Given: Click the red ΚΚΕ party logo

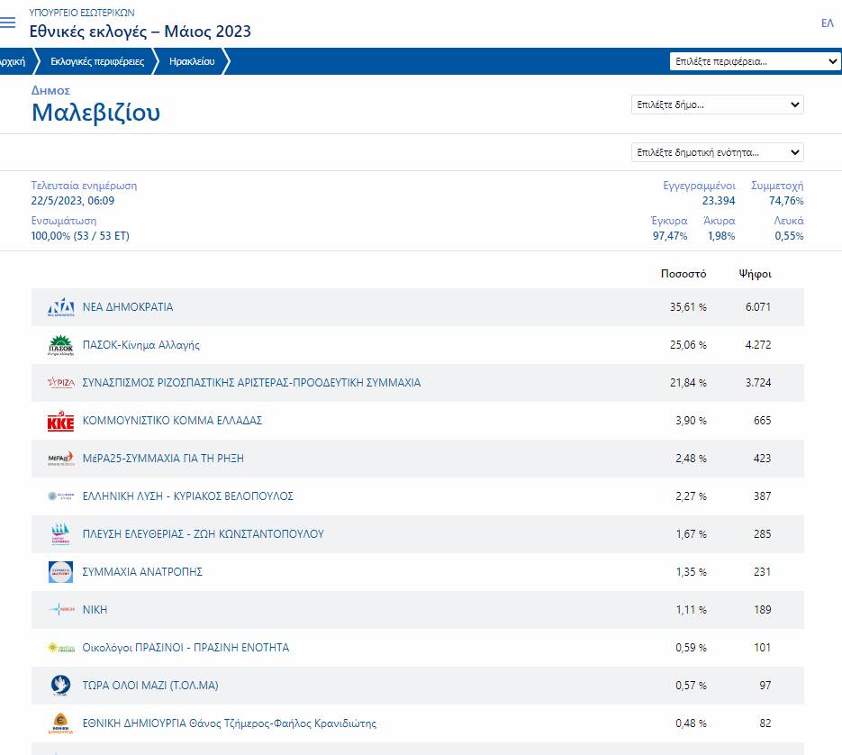Looking at the screenshot, I should (x=60, y=422).
